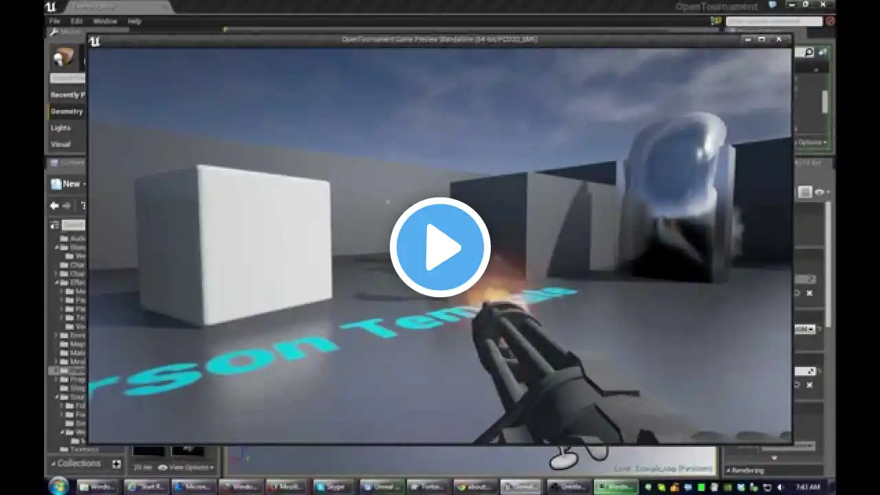This screenshot has width=880, height=495.
Task: Open the Edit menu
Action: [76, 21]
